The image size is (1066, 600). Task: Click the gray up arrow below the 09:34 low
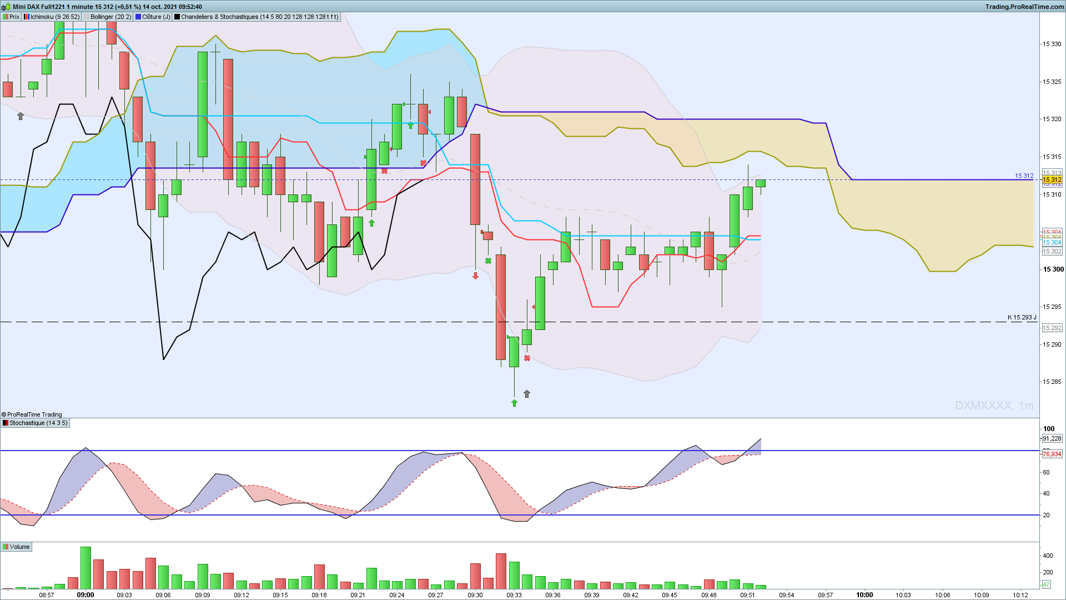tap(527, 394)
